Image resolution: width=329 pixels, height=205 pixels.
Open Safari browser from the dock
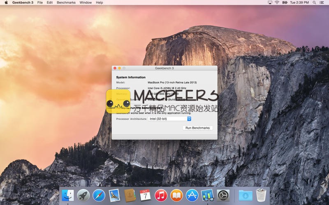[x=99, y=196]
